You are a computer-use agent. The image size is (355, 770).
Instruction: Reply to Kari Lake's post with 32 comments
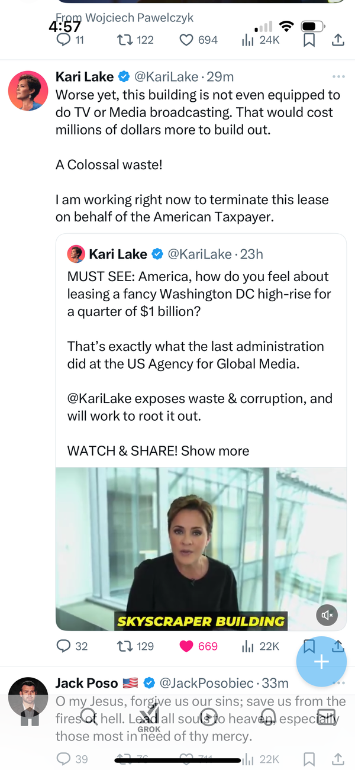point(64,646)
